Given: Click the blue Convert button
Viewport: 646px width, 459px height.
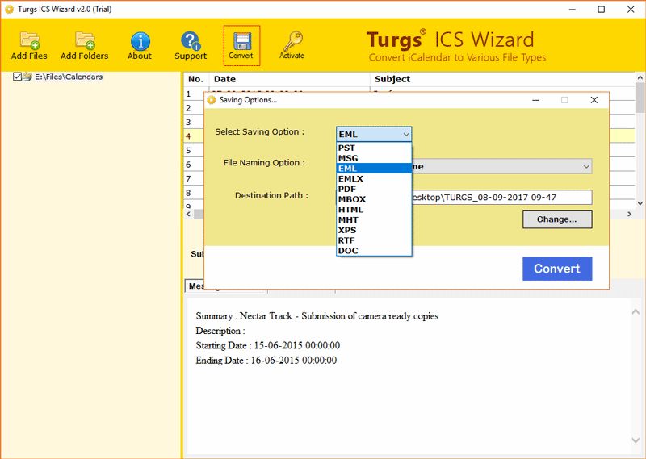Looking at the screenshot, I should 556,269.
